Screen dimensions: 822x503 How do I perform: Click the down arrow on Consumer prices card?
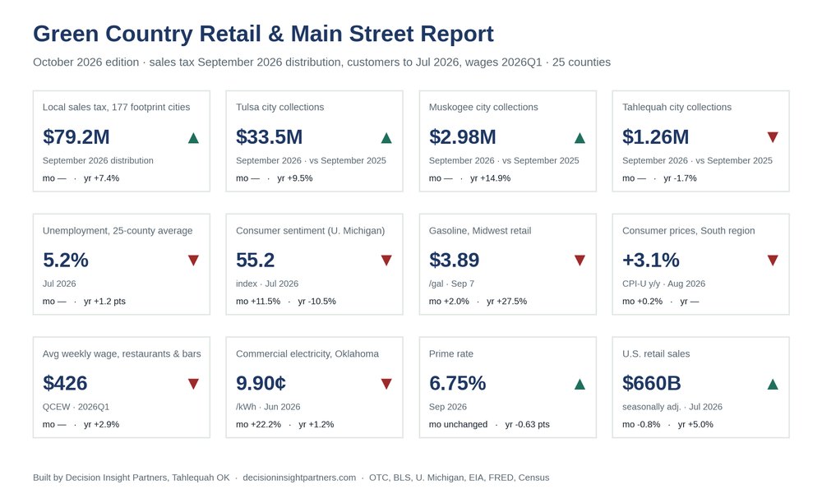(773, 261)
